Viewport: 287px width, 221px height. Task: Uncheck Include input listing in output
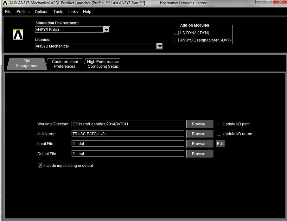(x=40, y=165)
